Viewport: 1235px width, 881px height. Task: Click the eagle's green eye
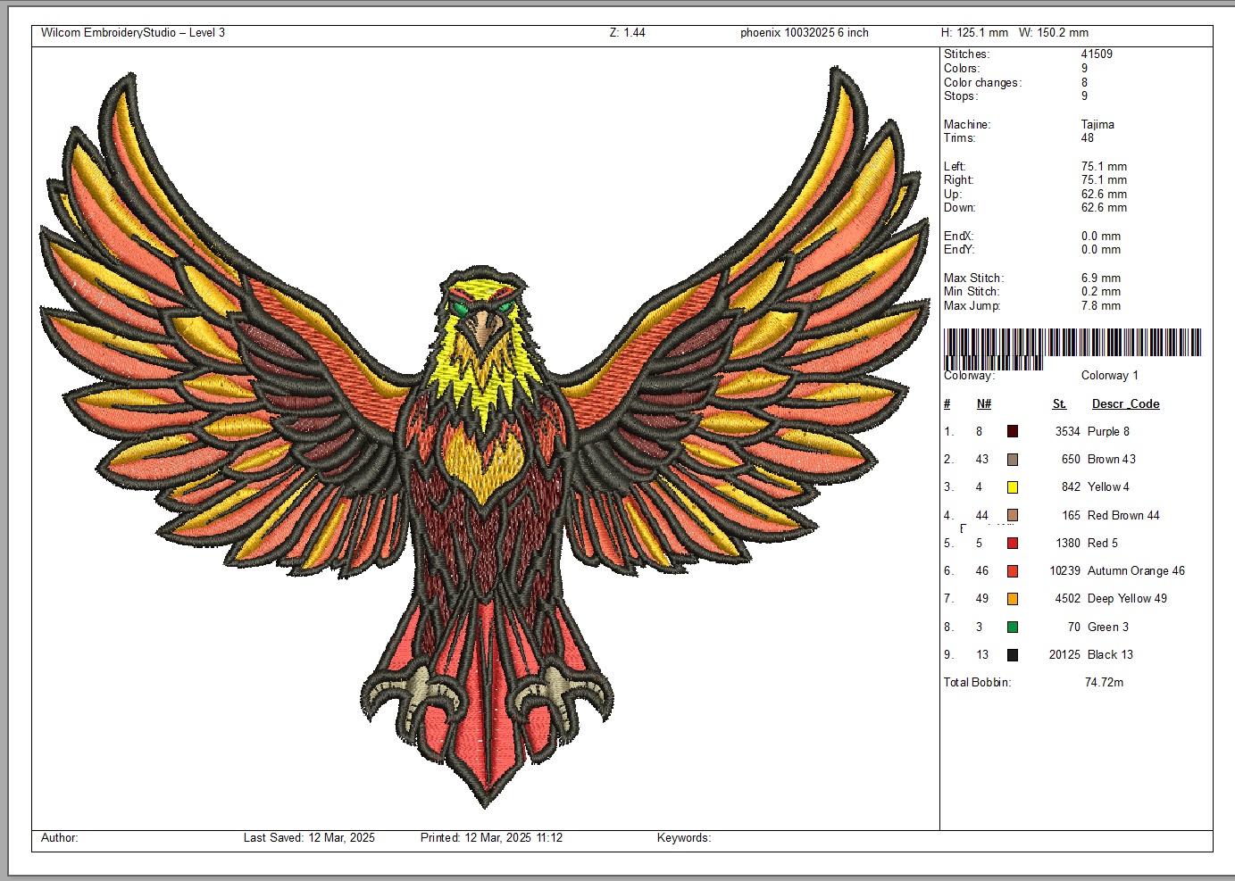(x=459, y=309)
